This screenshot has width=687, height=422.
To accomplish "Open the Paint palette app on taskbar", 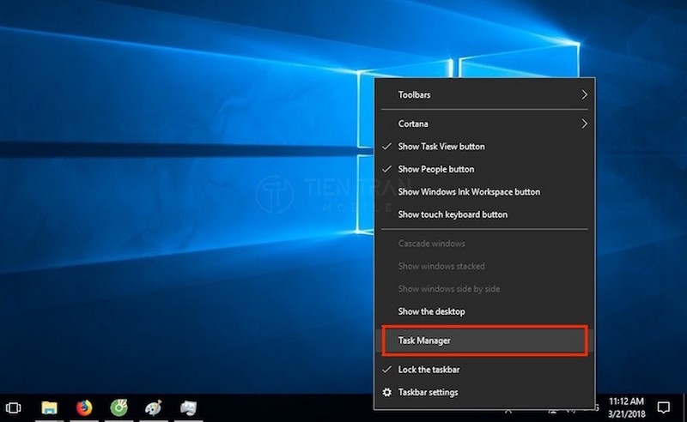I will pos(153,406).
